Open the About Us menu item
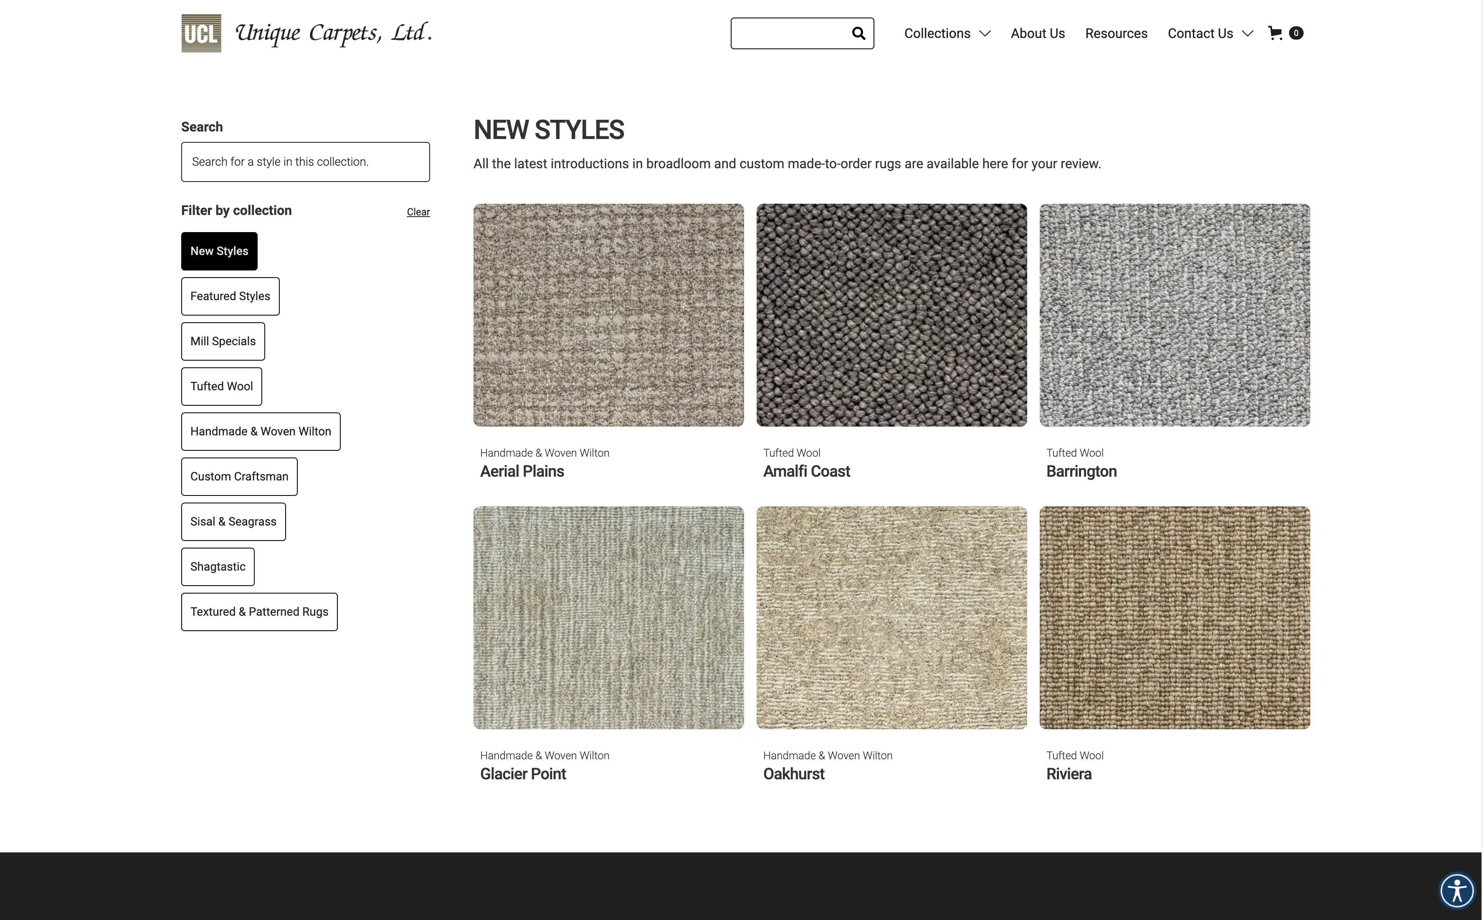The height and width of the screenshot is (920, 1484). (x=1037, y=33)
